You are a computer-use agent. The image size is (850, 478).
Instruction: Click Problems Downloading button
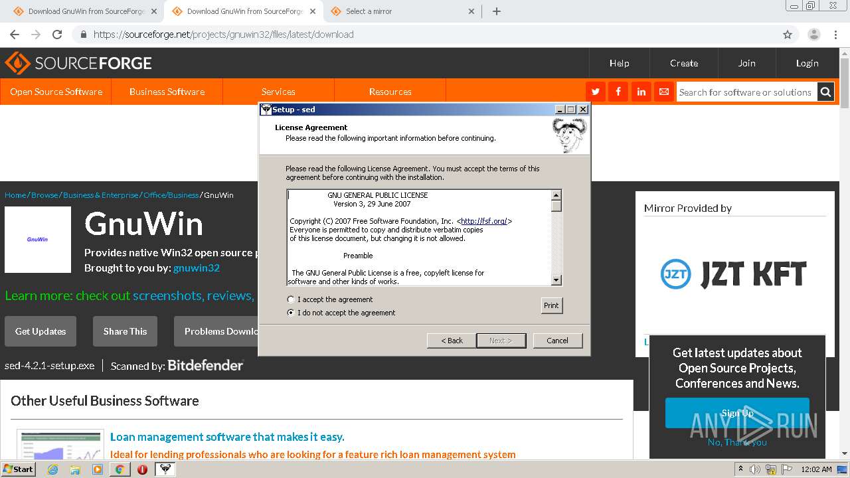coord(216,331)
